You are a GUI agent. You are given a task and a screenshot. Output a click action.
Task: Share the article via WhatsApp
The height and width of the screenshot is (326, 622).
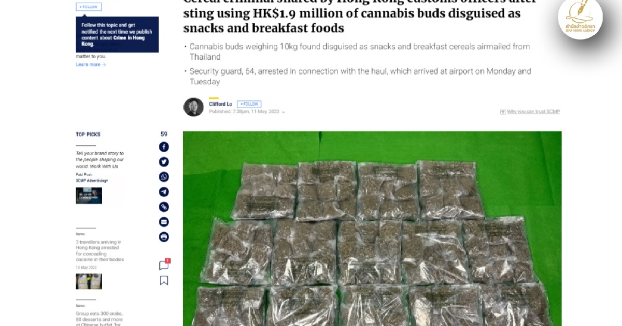coord(164,177)
